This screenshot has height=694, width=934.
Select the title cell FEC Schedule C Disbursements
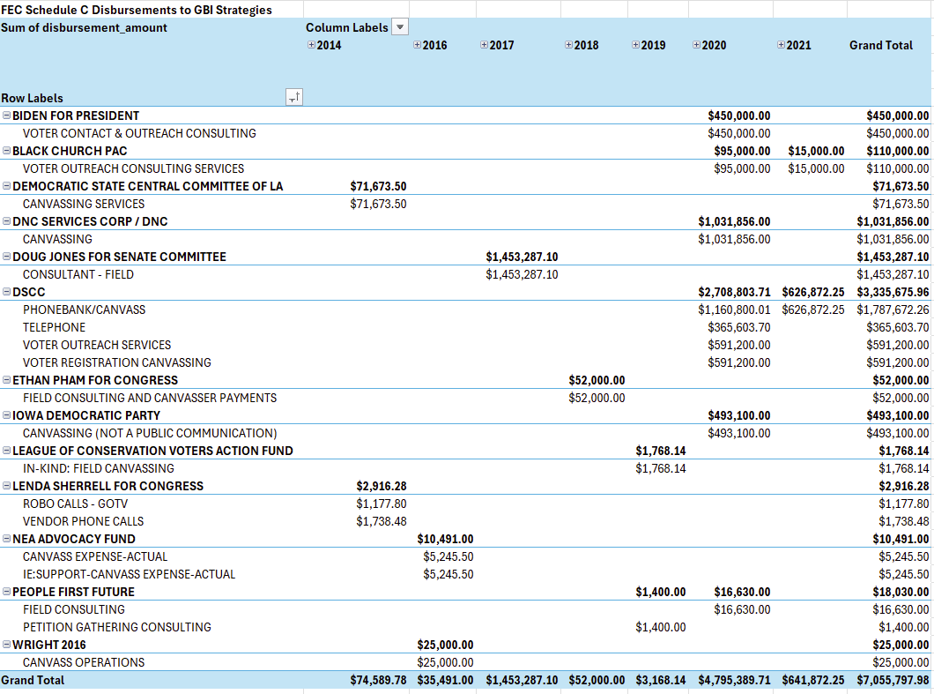tap(137, 10)
